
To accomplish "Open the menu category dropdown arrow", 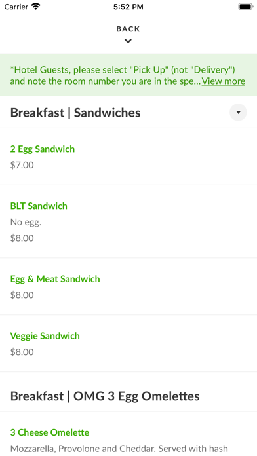I will pyautogui.click(x=238, y=112).
